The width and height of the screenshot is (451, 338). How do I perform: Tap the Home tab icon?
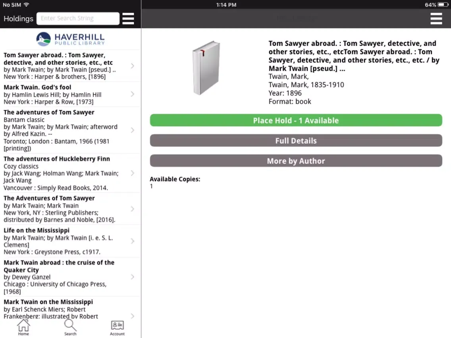(23, 327)
